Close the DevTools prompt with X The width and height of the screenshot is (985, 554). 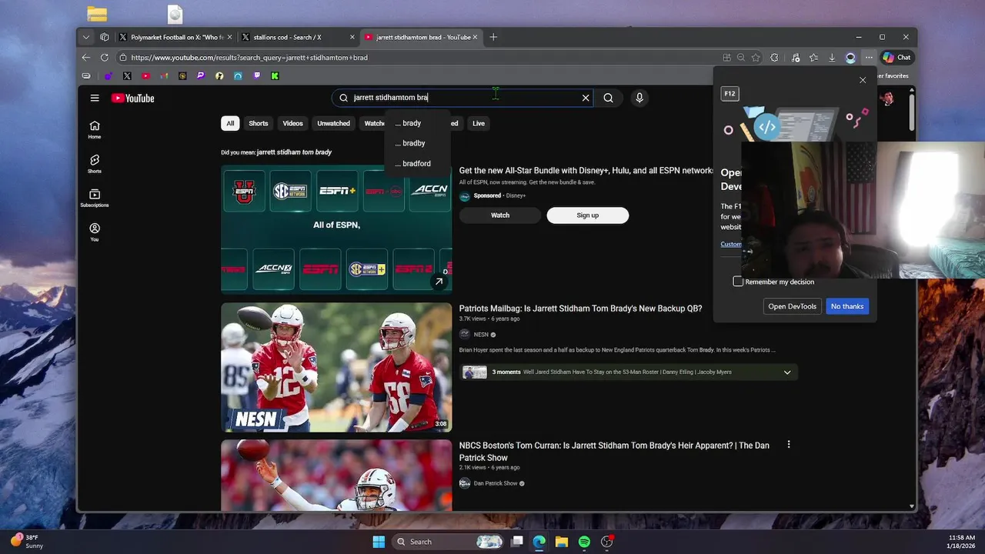(863, 80)
